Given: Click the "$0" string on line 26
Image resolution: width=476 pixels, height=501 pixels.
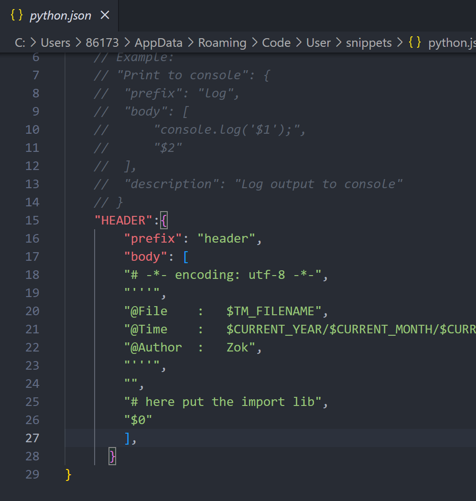Looking at the screenshot, I should click(138, 420).
